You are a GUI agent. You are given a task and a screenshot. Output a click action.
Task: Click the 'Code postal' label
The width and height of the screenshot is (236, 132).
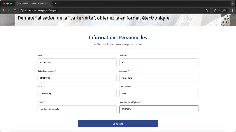coord(125,87)
